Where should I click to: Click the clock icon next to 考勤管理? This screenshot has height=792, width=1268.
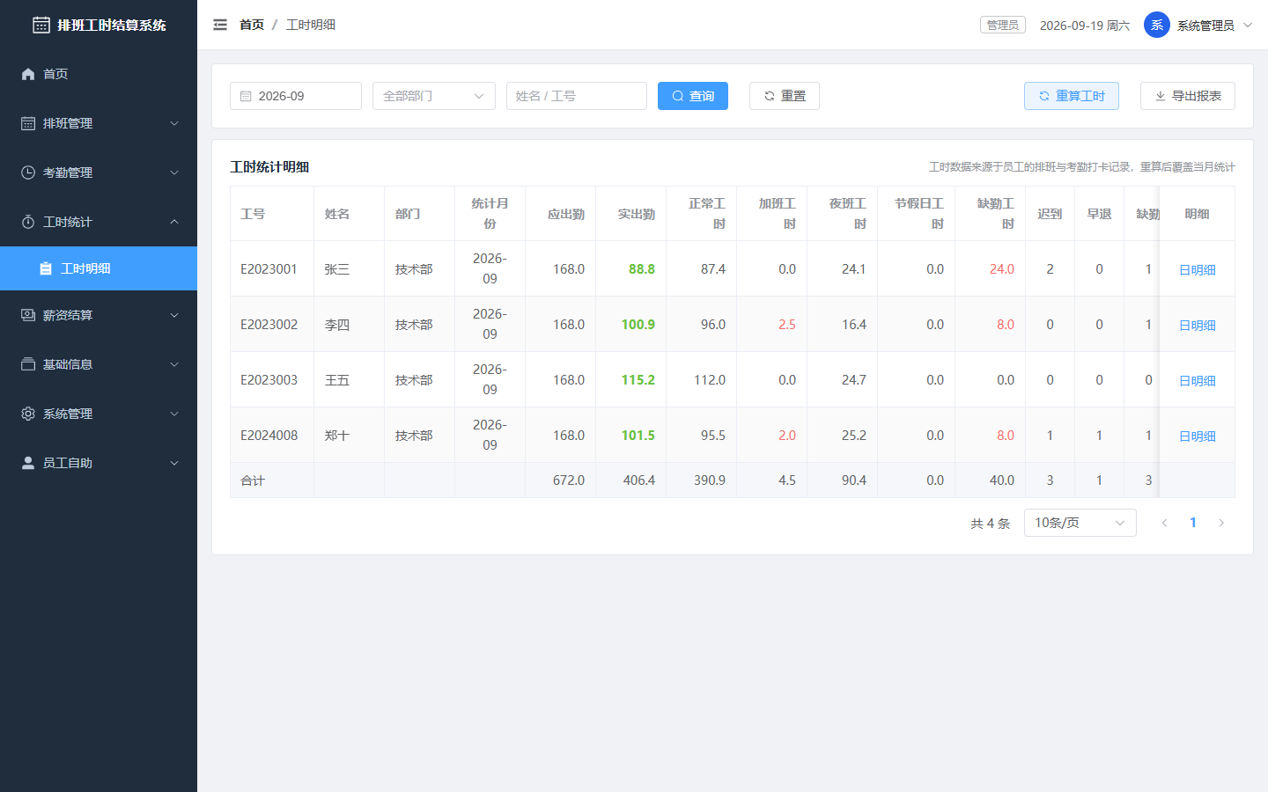(x=28, y=172)
